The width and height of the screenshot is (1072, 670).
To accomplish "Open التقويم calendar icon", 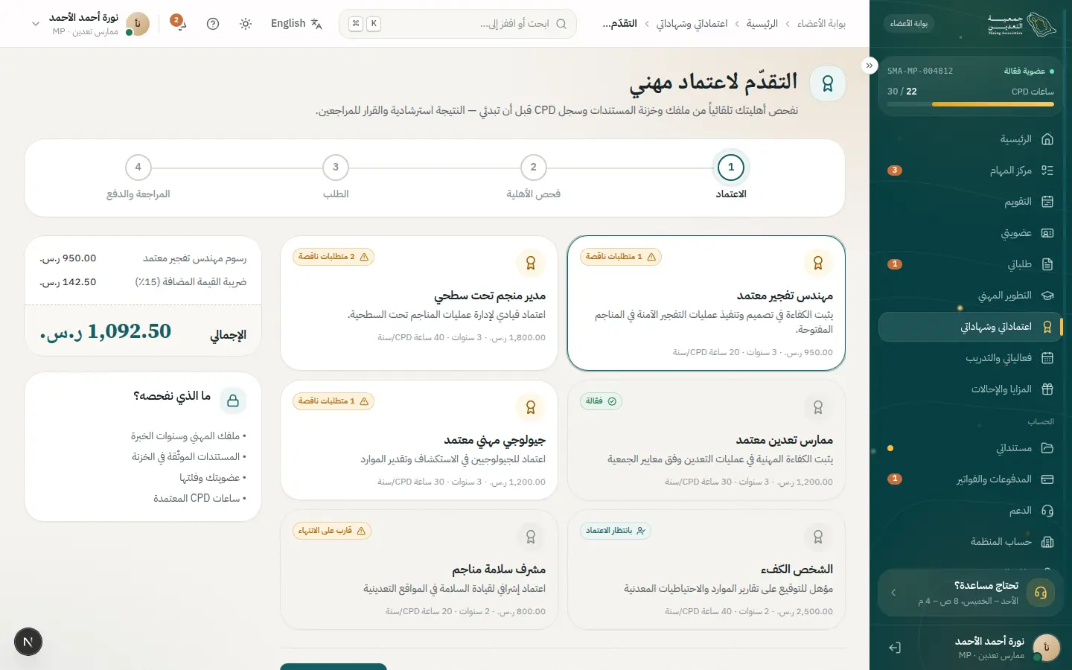I will 1047,202.
